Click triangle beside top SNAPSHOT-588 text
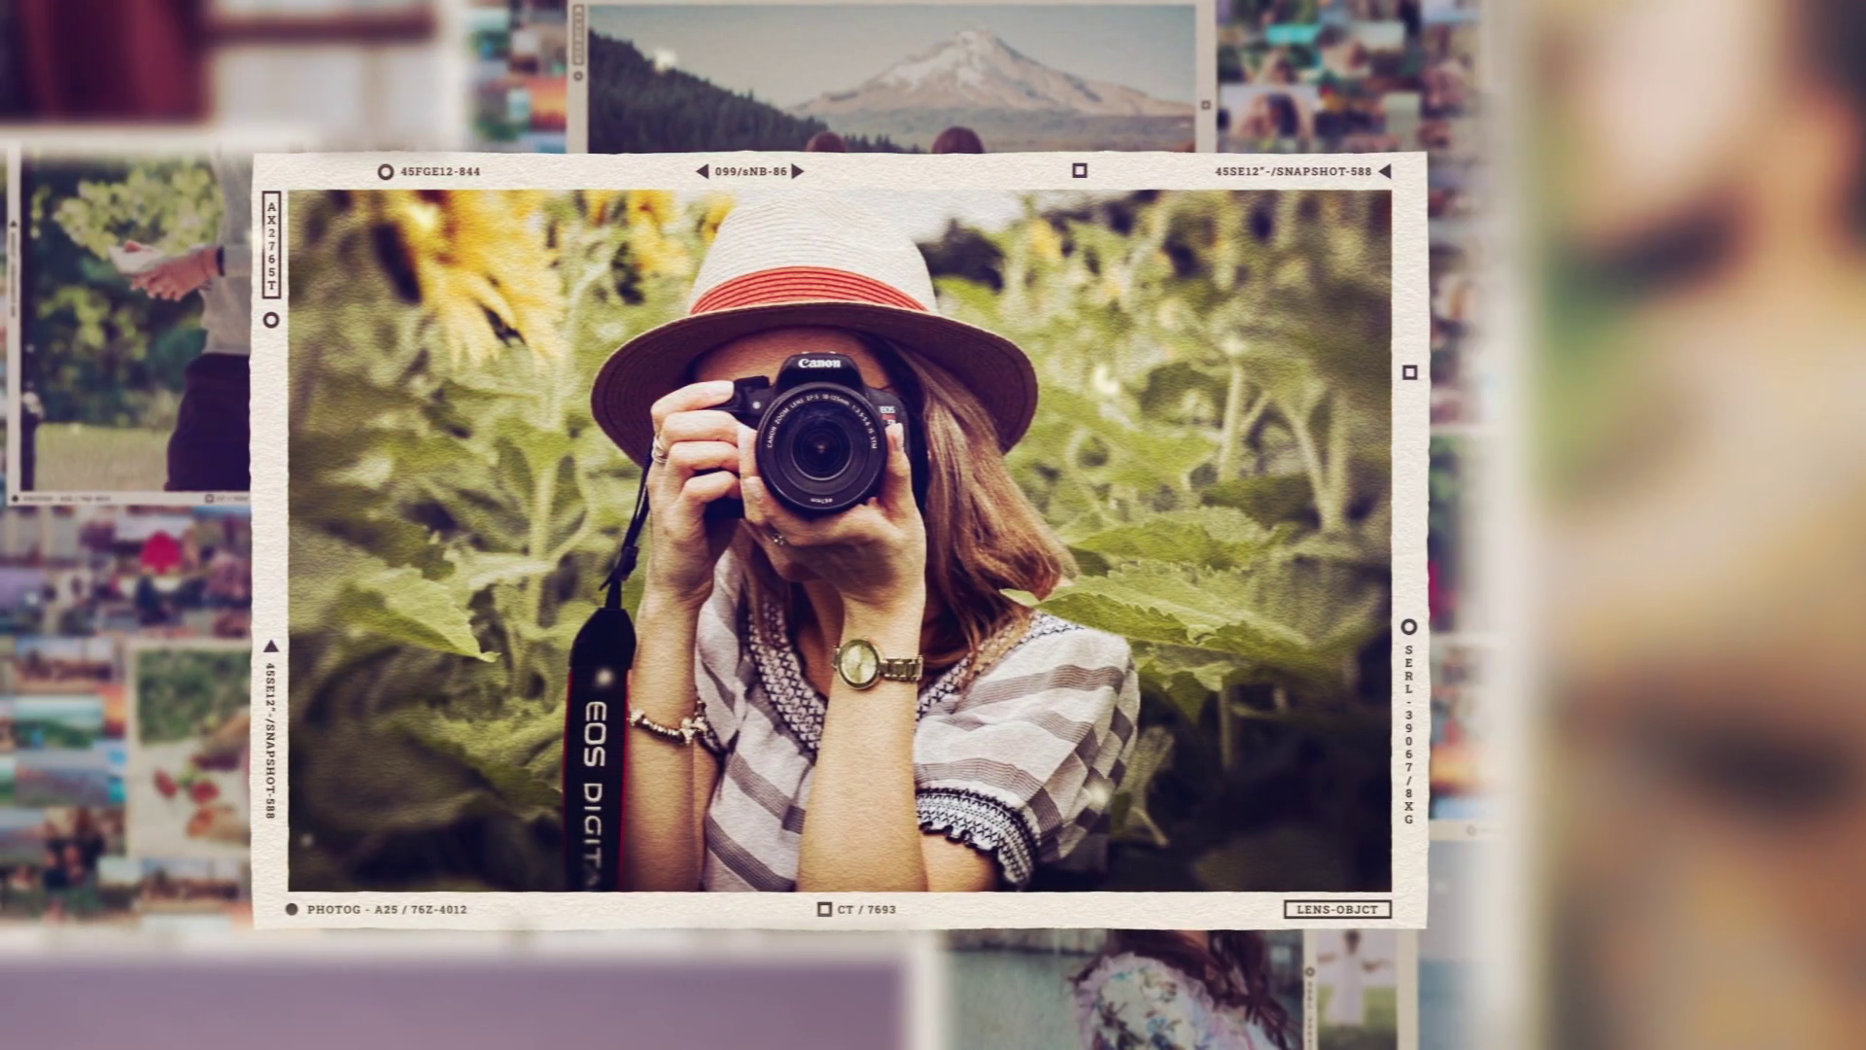 pyautogui.click(x=1385, y=171)
